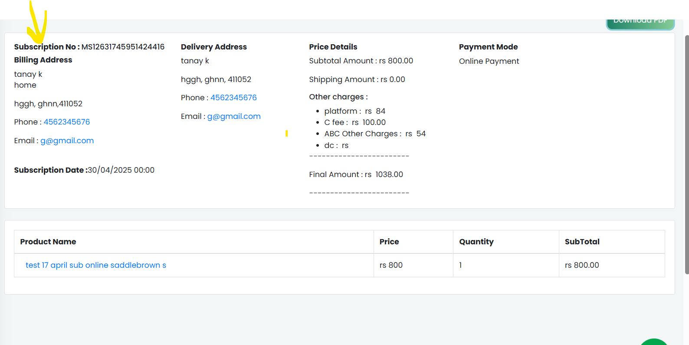Open product test 17 april sub online saddlebrown s
689x345 pixels.
click(96, 265)
